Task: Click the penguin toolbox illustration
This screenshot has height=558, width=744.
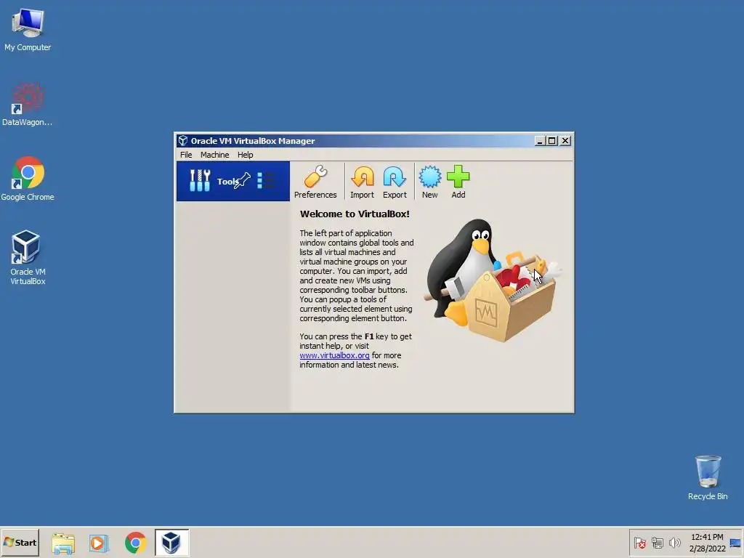Action: point(493,280)
